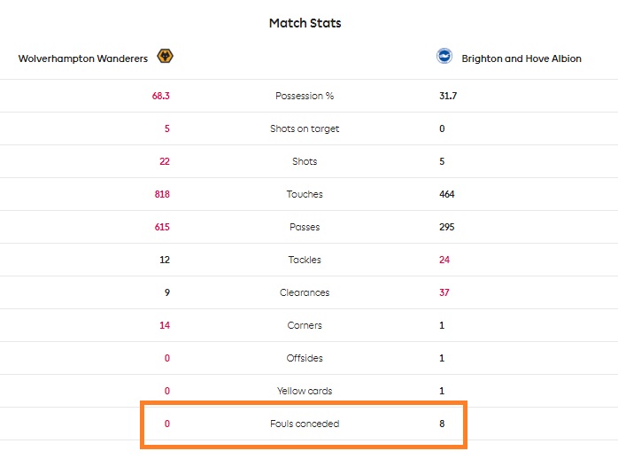The width and height of the screenshot is (618, 459).
Task: Click the Wolverhampton Wanderers club crest
Action: [x=165, y=57]
